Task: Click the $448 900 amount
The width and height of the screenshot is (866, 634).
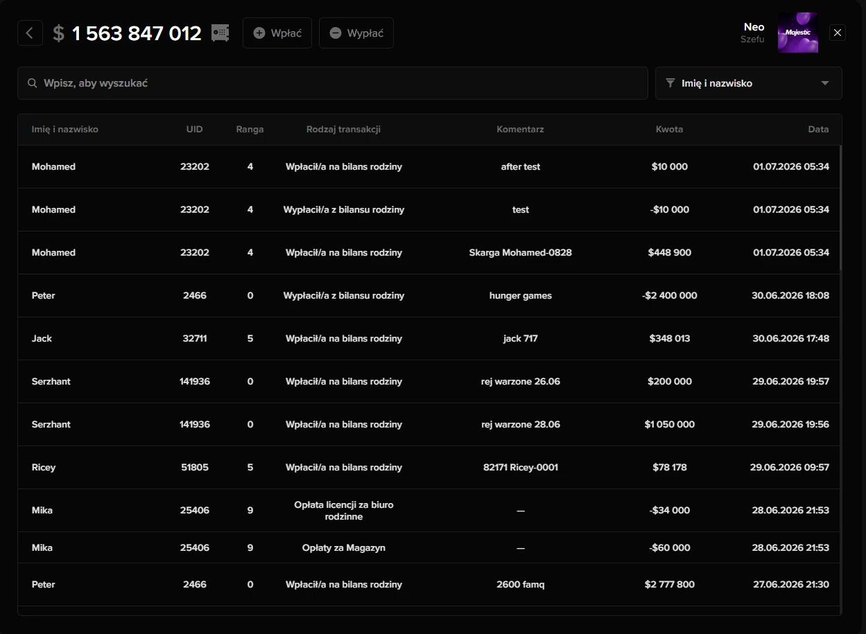Action: coord(670,253)
